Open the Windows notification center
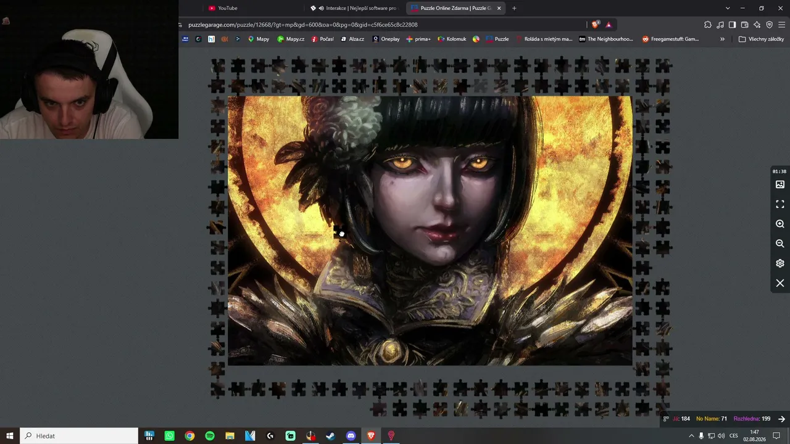The width and height of the screenshot is (790, 444). tap(776, 436)
